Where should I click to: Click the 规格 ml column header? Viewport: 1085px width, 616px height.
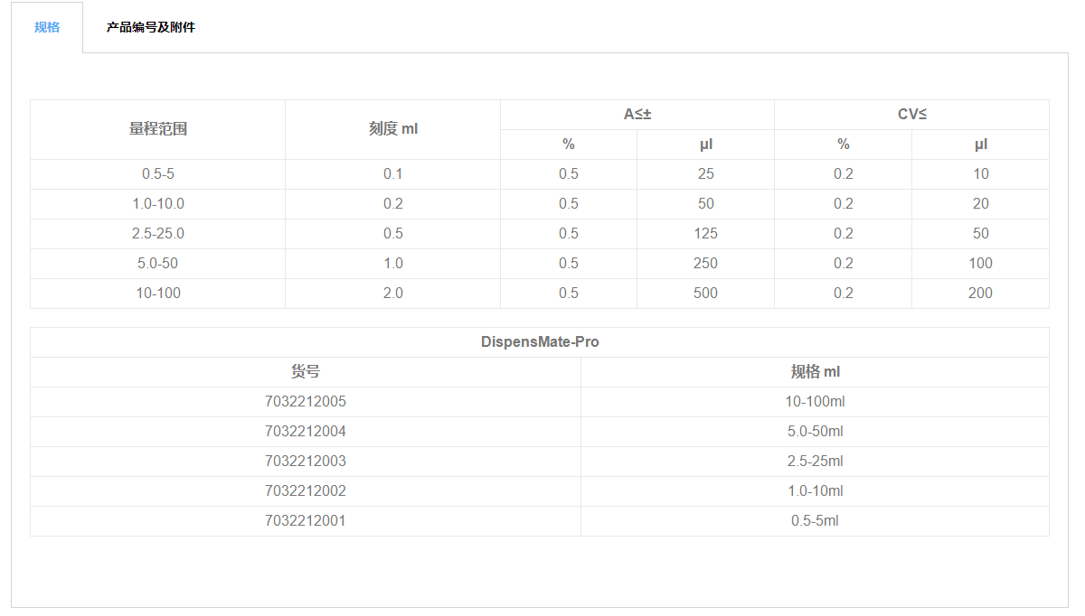816,371
